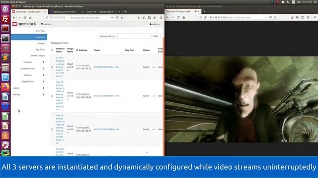Open Images in the sidebar

(41, 43)
